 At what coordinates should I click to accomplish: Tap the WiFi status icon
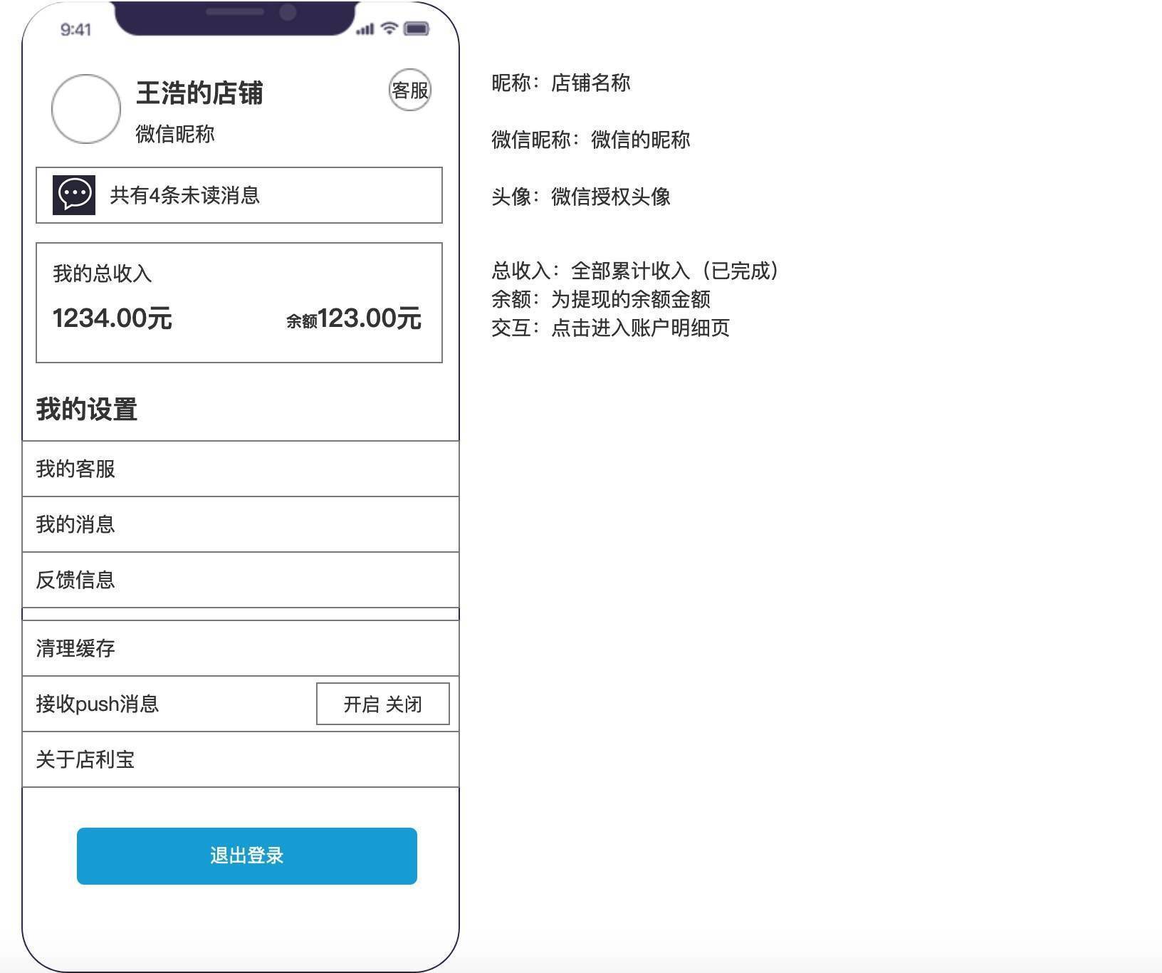[389, 28]
